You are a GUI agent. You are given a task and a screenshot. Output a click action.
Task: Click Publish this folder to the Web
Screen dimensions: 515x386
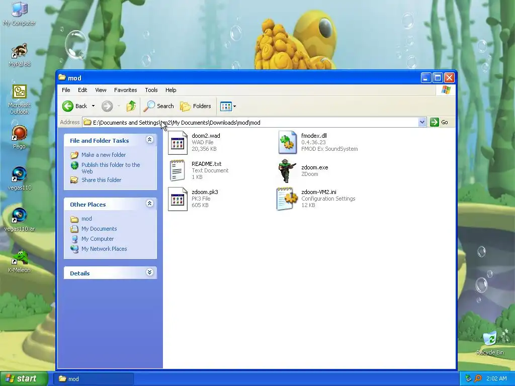(111, 168)
